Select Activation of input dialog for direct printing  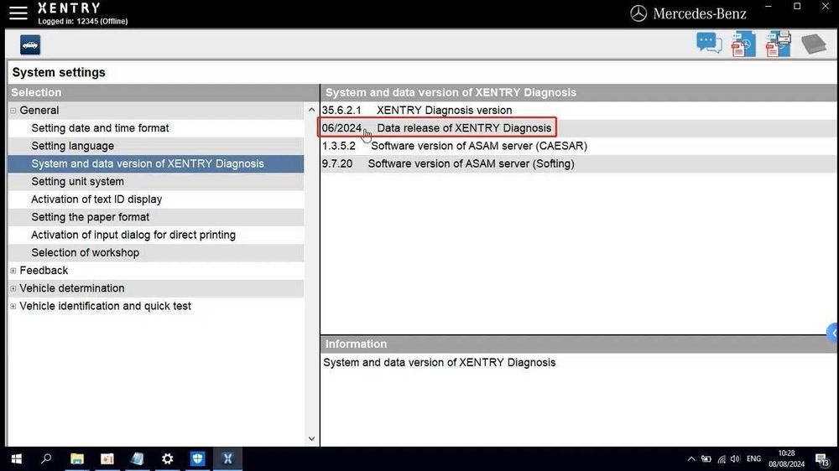156,235
